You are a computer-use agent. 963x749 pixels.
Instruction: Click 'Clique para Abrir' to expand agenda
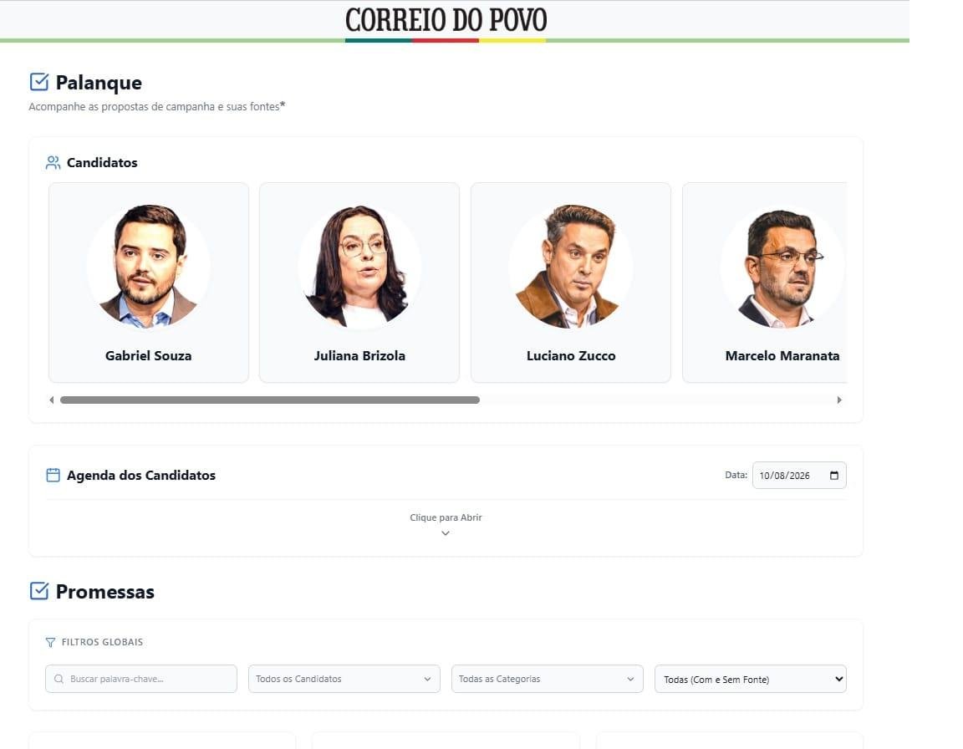pos(446,517)
